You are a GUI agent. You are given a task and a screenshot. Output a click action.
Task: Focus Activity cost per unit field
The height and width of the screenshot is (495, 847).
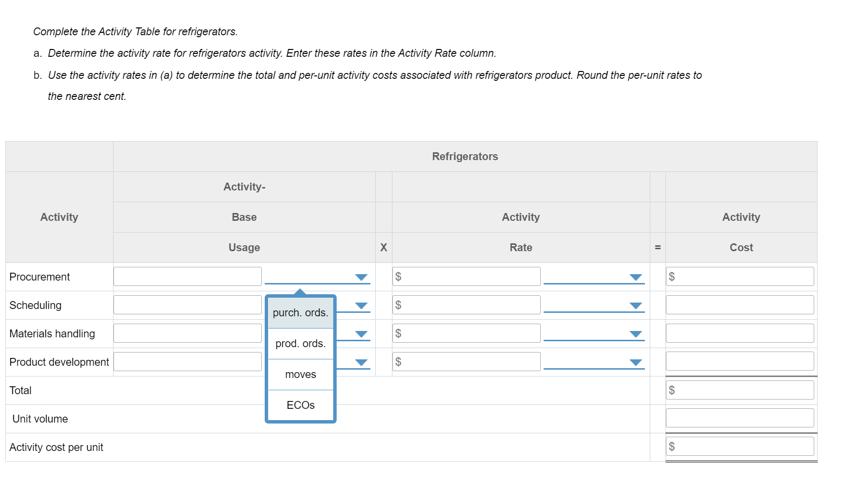[x=743, y=447]
